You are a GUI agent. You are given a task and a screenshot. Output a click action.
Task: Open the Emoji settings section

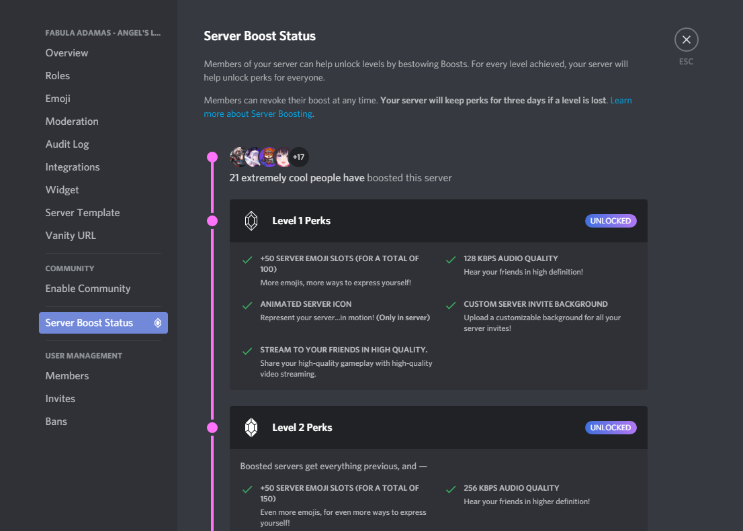(58, 98)
